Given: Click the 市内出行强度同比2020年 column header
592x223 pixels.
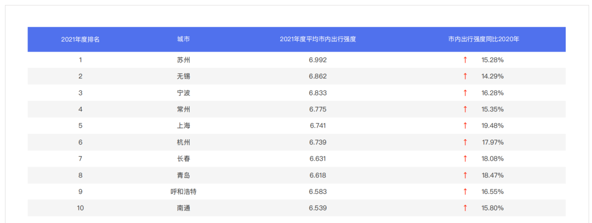Looking at the screenshot, I should (483, 39).
